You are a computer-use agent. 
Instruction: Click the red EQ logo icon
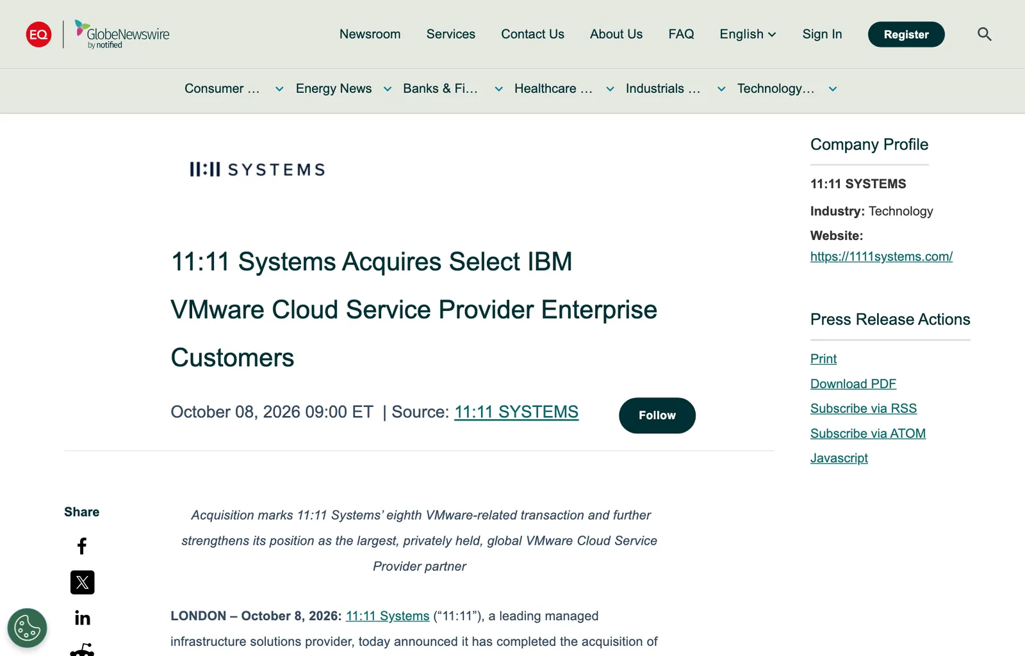[38, 34]
